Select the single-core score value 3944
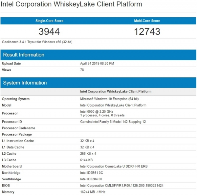The width and height of the screenshot is (197, 196). [49, 31]
